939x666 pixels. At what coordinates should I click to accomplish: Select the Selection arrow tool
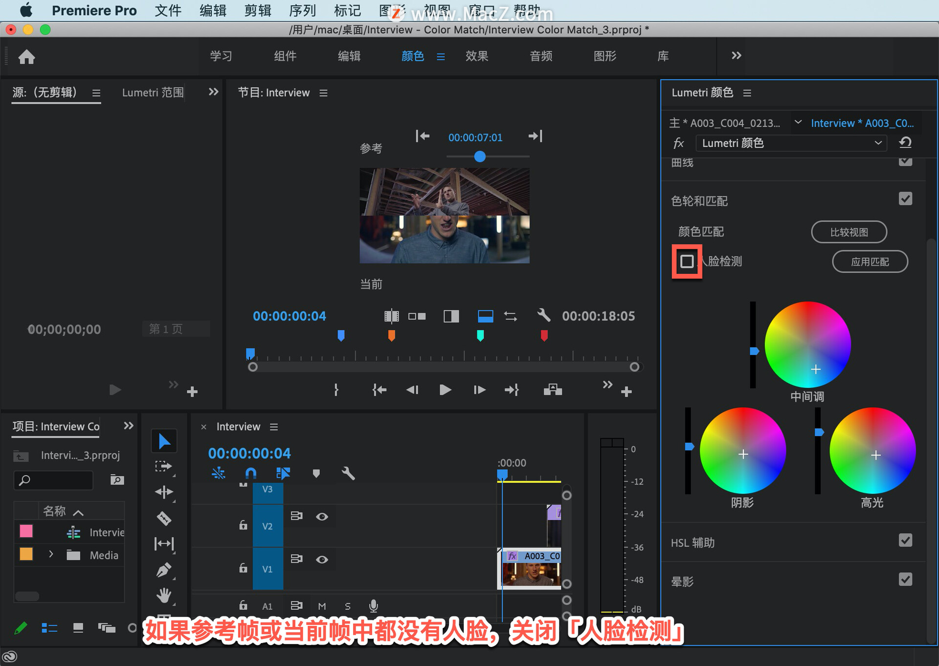pos(164,441)
